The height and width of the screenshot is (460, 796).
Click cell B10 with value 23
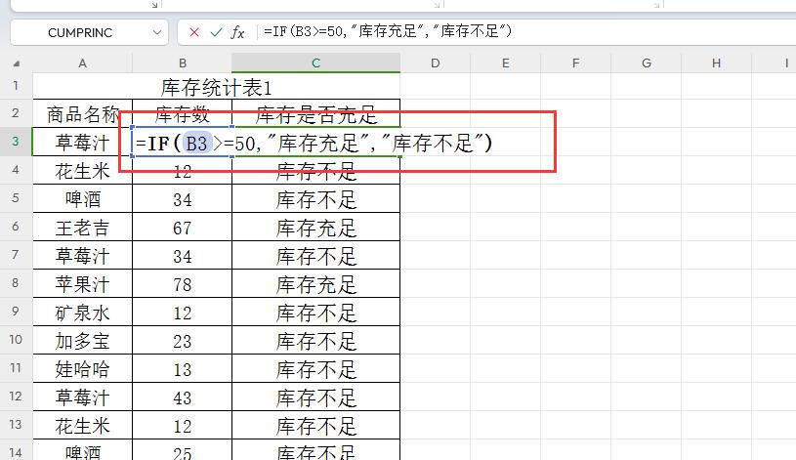[183, 341]
